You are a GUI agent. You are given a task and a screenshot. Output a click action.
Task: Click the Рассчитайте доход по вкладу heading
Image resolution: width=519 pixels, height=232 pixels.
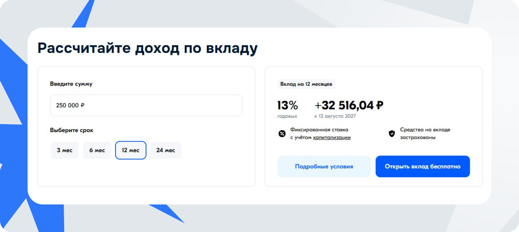click(148, 49)
